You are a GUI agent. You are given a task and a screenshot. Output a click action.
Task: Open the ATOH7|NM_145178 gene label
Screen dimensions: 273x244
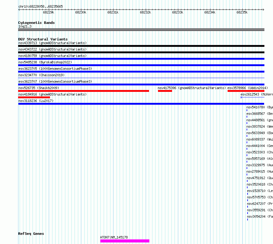[x=114, y=237]
